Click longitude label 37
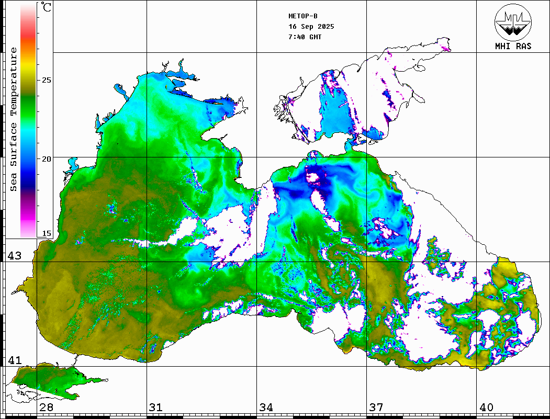Viewport: 550px width, 419px height. click(375, 407)
